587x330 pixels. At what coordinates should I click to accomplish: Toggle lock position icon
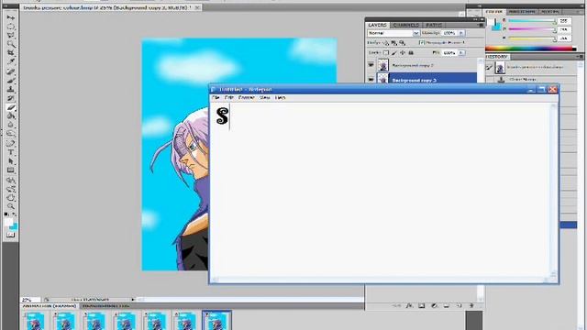coord(403,53)
